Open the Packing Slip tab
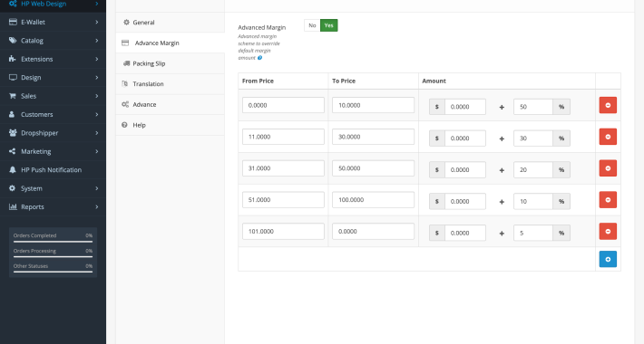Image resolution: width=644 pixels, height=344 pixels. click(x=170, y=63)
